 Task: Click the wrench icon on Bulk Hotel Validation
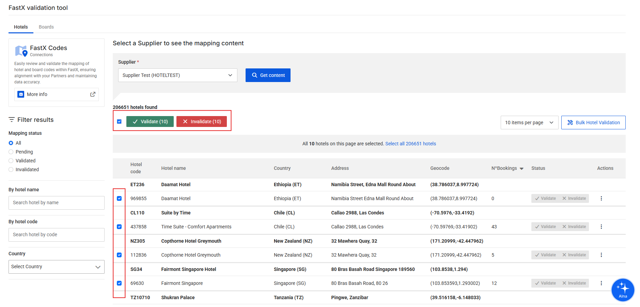click(570, 122)
